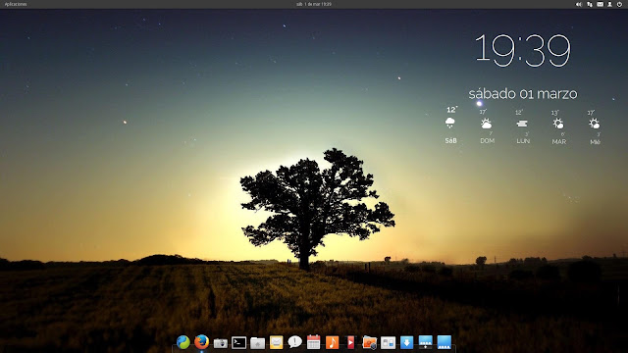Screen dimensions: 628x353
Task: Open the camera screenshot app in dock
Action: click(x=220, y=343)
